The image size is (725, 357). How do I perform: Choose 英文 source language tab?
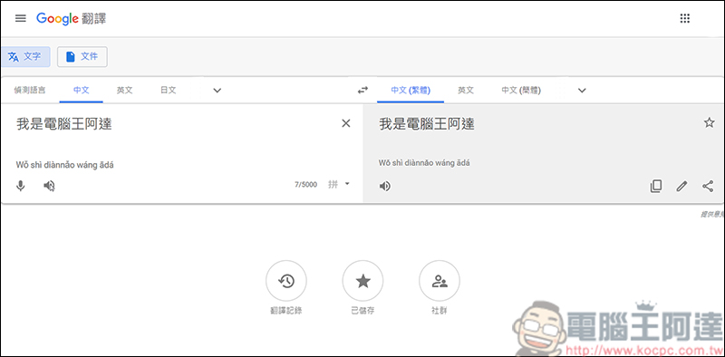tap(125, 91)
